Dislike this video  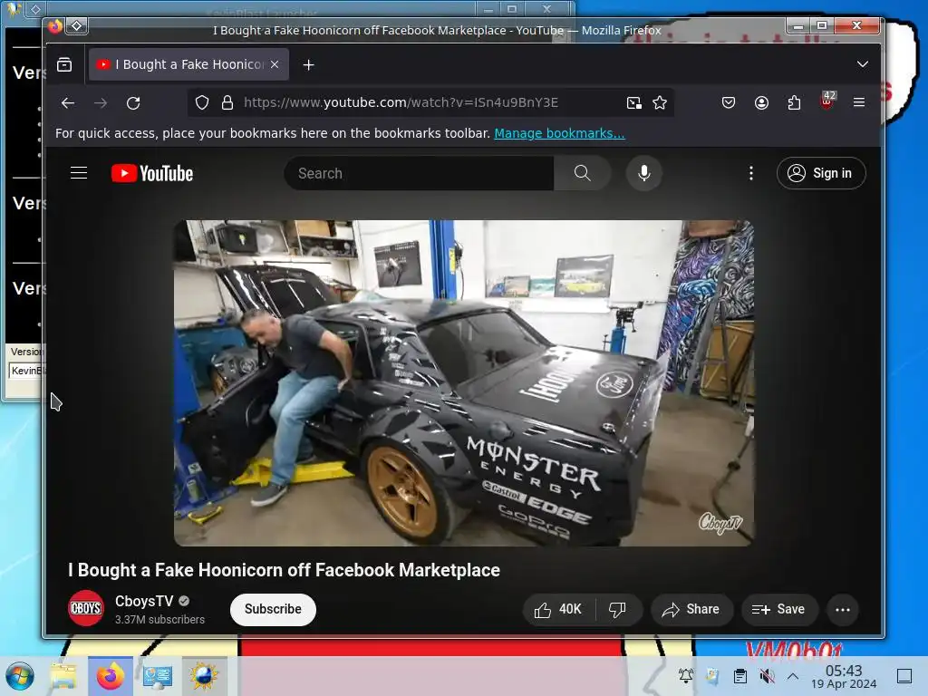617,610
